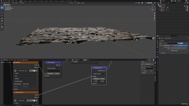
Task: Collapse the Normal Map node via header chevron
Action: [x=47, y=62]
